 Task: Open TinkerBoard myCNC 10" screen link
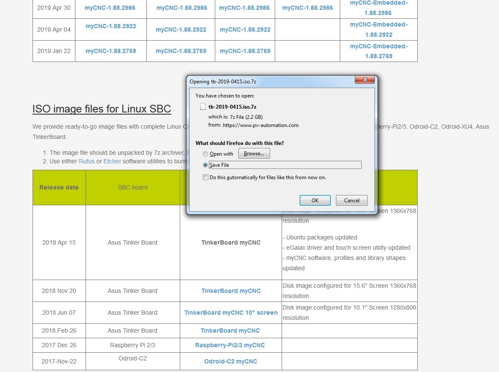click(231, 313)
